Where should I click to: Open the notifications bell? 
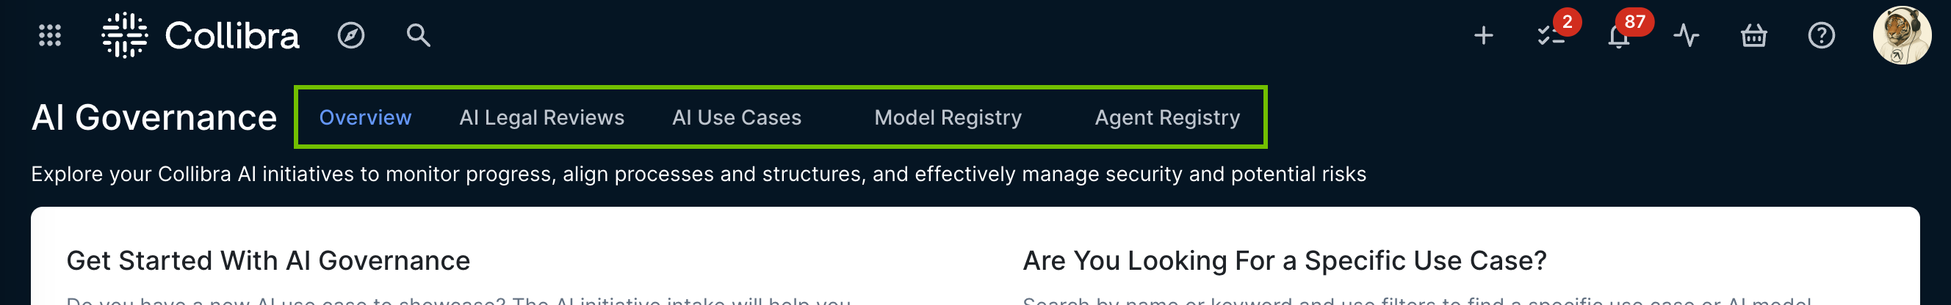pos(1618,37)
